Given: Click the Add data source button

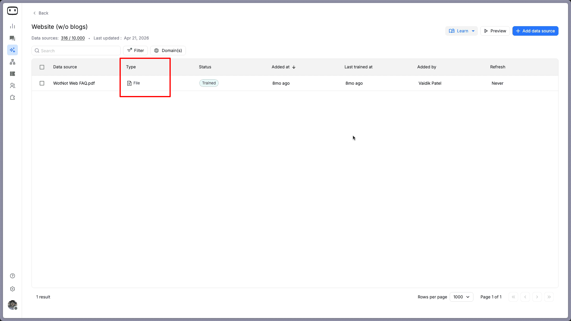Looking at the screenshot, I should point(535,31).
